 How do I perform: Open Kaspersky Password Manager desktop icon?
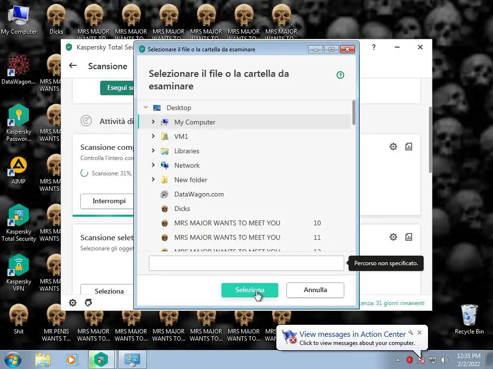[x=19, y=123]
